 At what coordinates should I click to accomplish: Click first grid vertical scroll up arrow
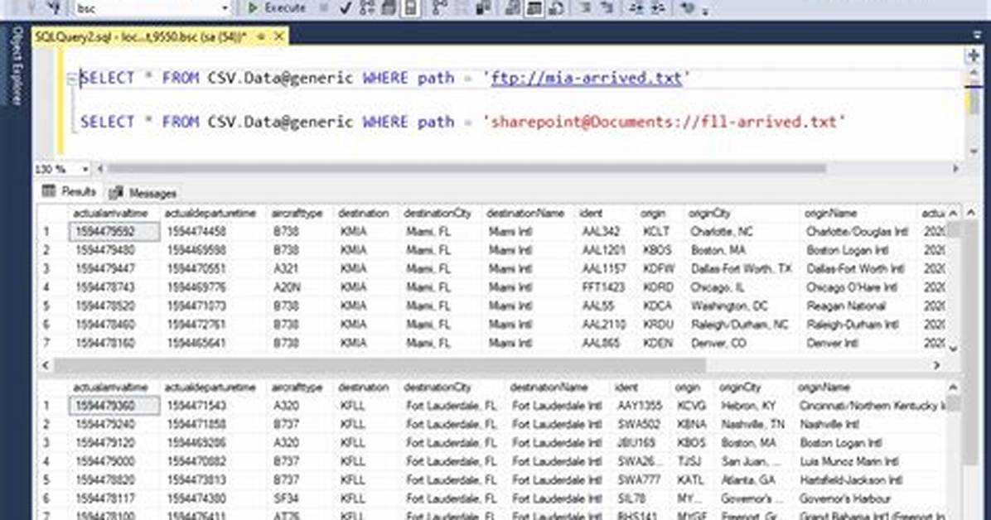(x=953, y=214)
